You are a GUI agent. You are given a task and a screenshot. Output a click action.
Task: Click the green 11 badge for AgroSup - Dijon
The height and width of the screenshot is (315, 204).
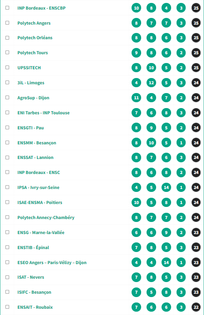pos(136,98)
